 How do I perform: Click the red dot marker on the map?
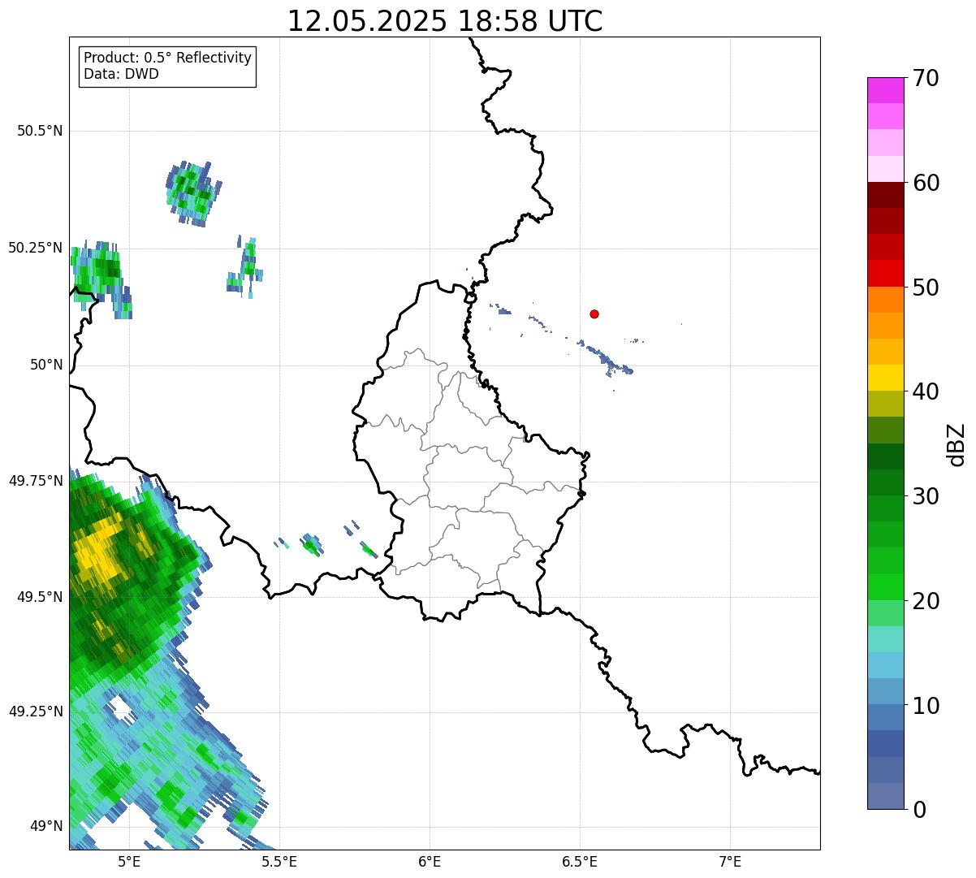[594, 314]
